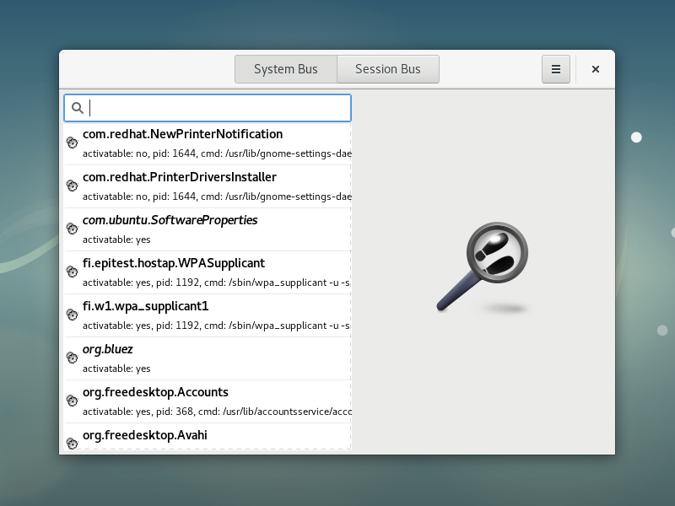
Task: Click the icon beside com.redhat.NewPrinterNotification
Action: coord(73,143)
